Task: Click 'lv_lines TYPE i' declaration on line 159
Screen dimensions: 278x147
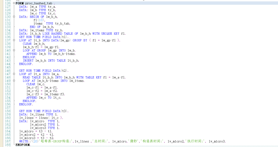Action: (44, 114)
